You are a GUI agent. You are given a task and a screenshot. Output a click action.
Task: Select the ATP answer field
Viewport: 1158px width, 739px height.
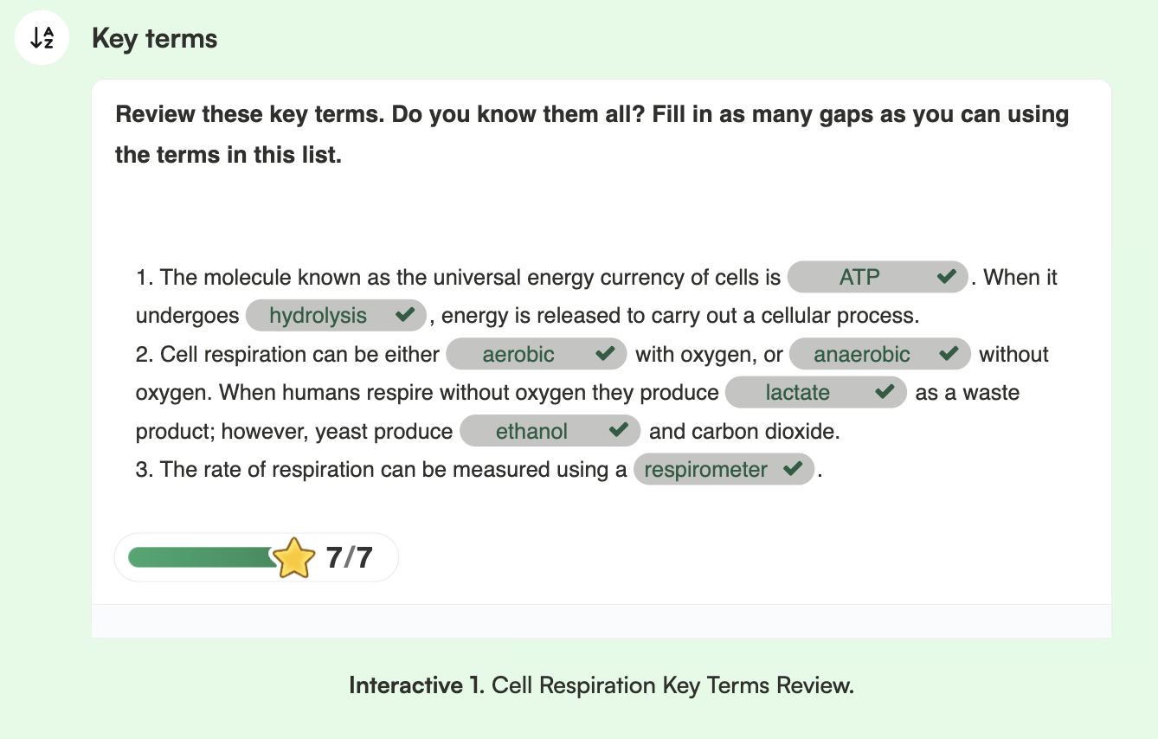pyautogui.click(x=859, y=277)
